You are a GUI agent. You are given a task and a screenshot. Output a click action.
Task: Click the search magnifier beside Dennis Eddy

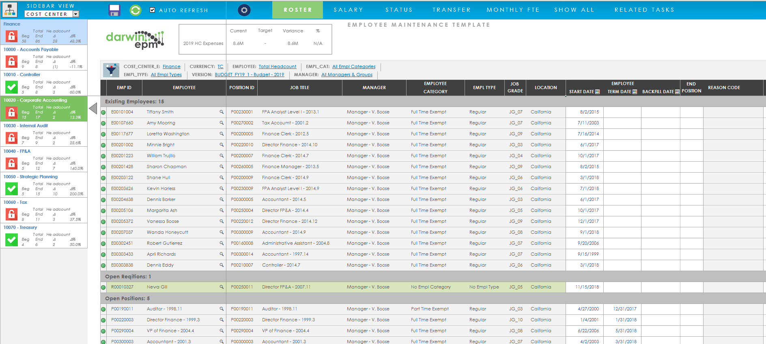(x=222, y=265)
